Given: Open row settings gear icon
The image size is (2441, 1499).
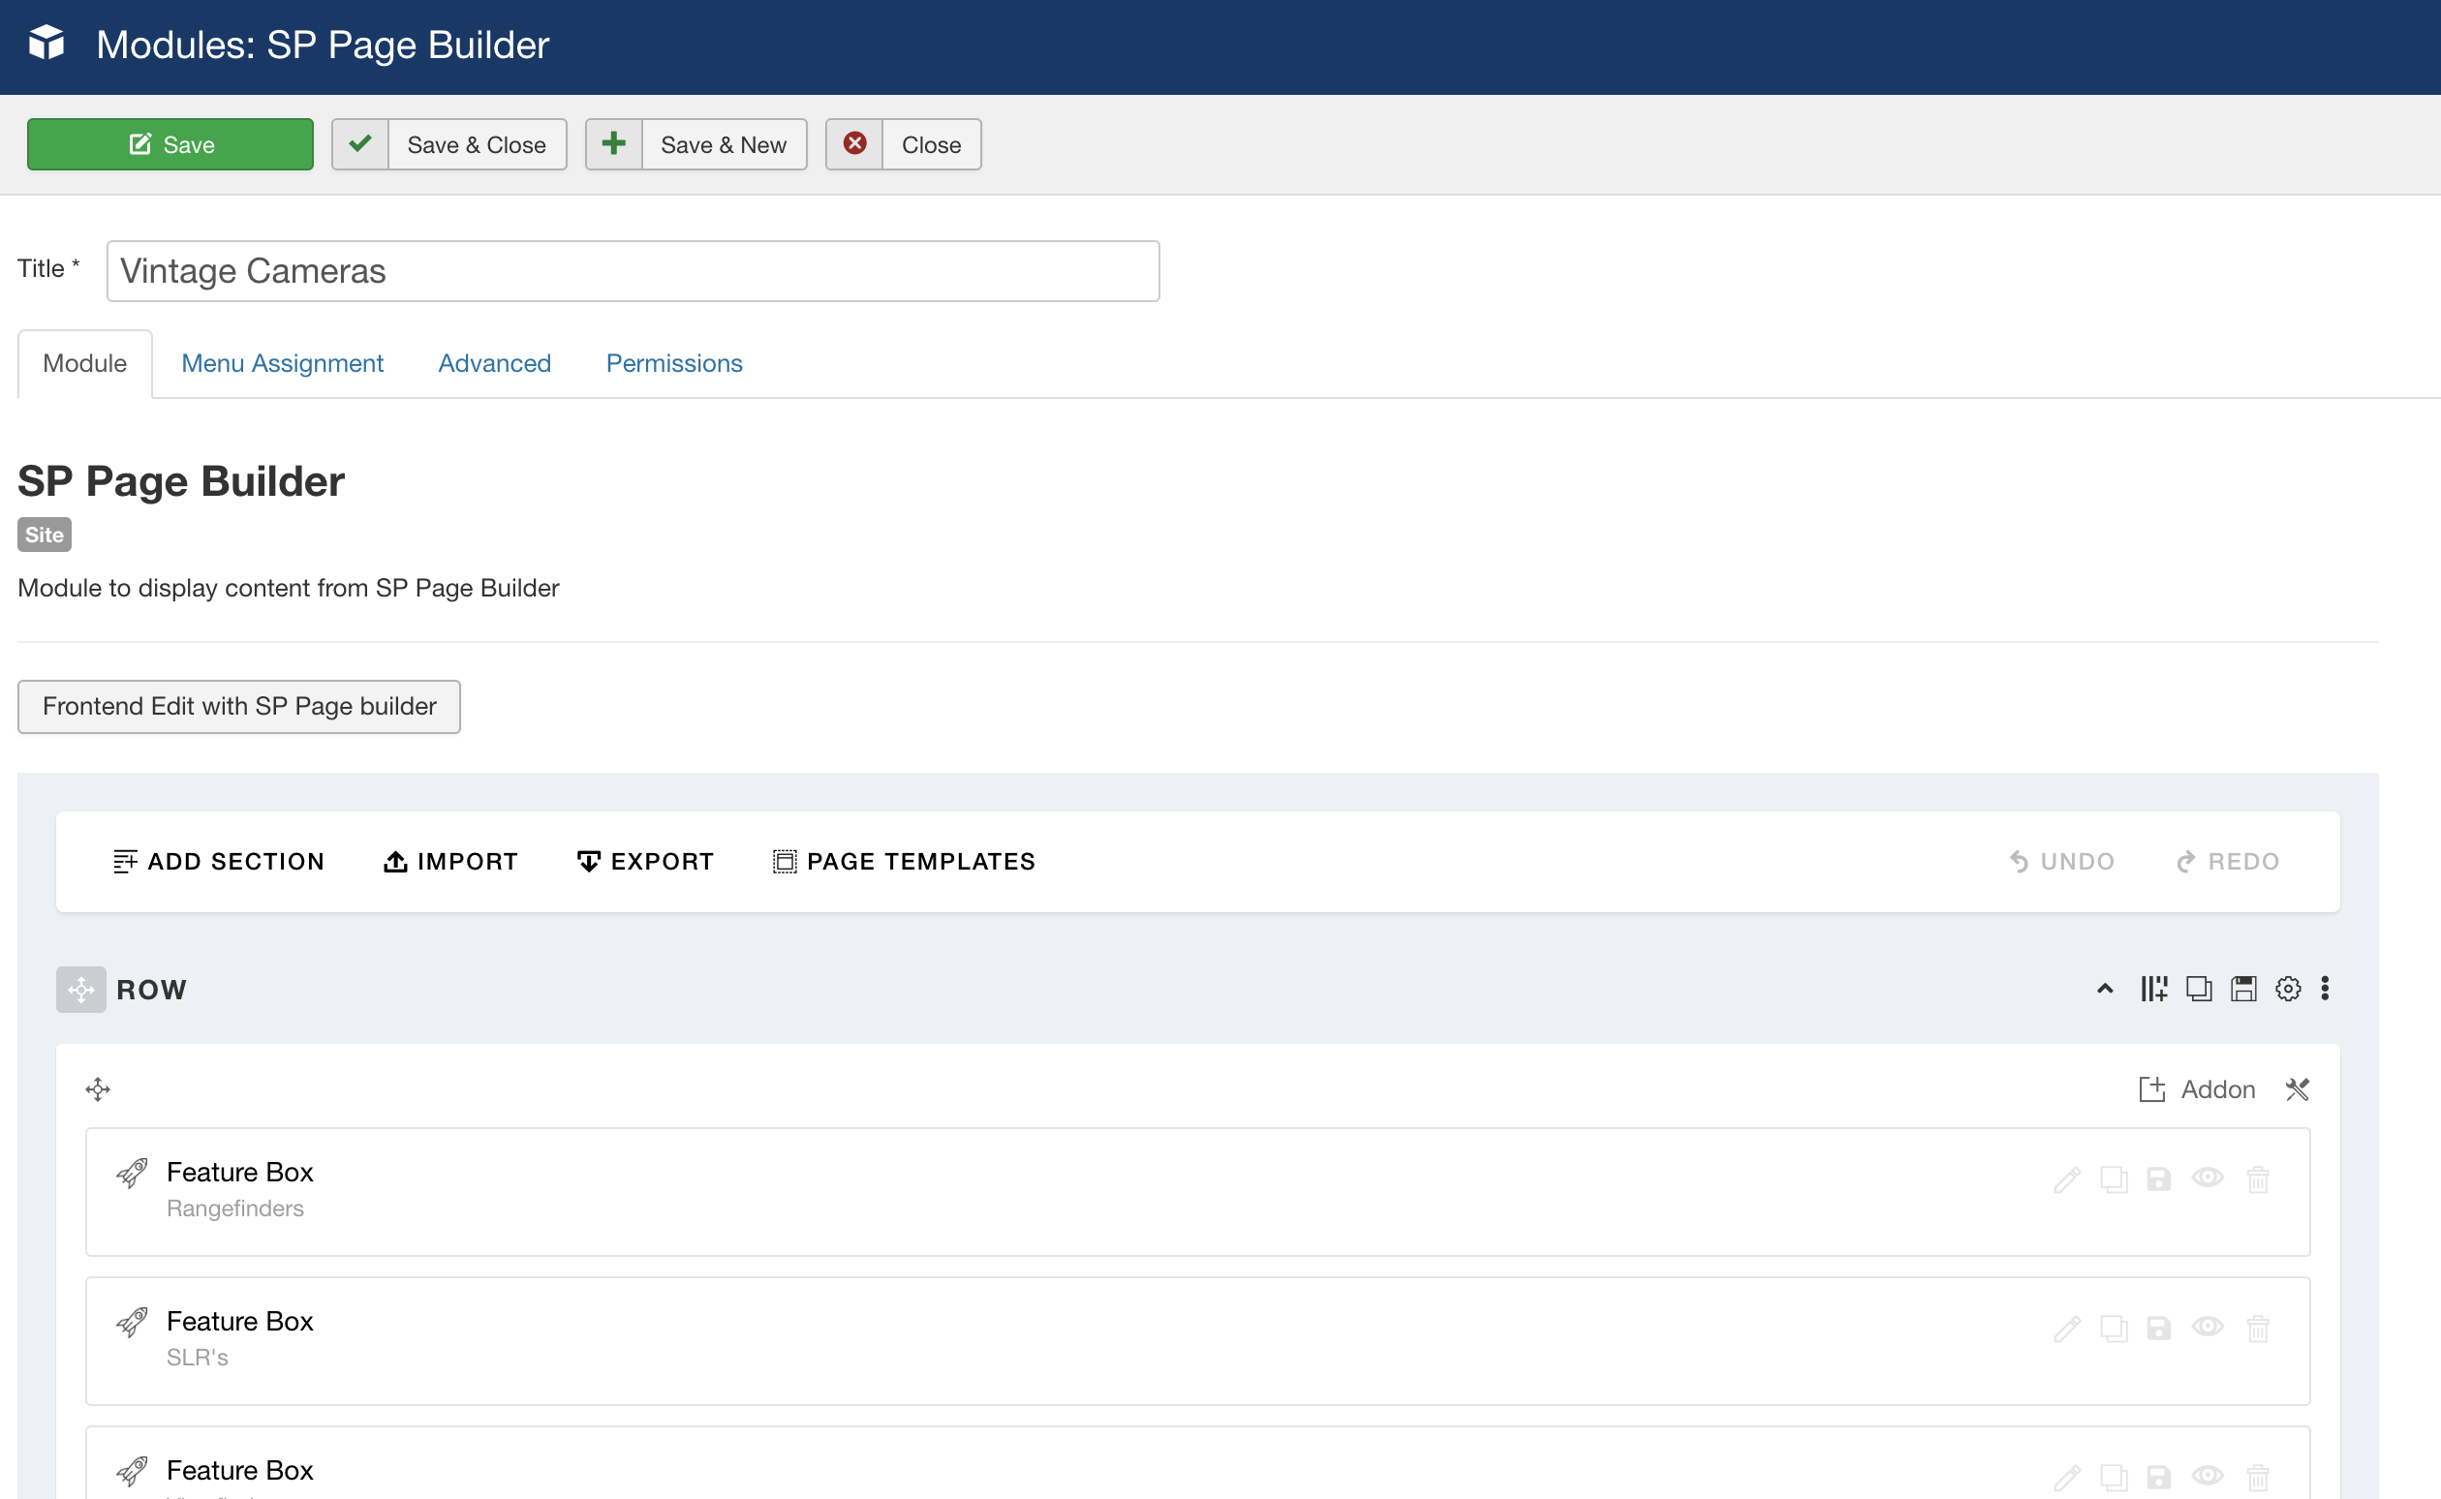Looking at the screenshot, I should coord(2287,989).
